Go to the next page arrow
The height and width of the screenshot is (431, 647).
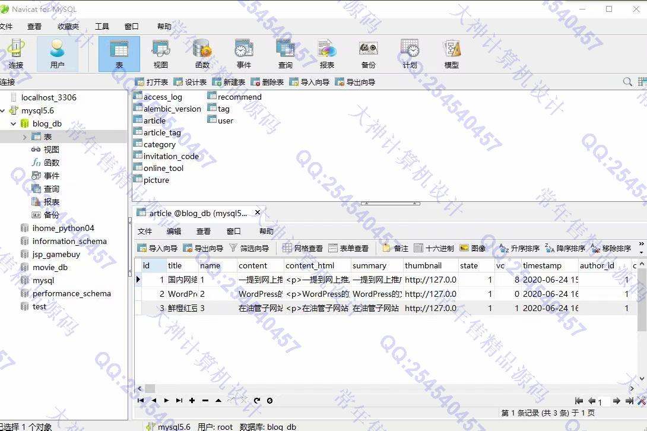click(x=617, y=401)
